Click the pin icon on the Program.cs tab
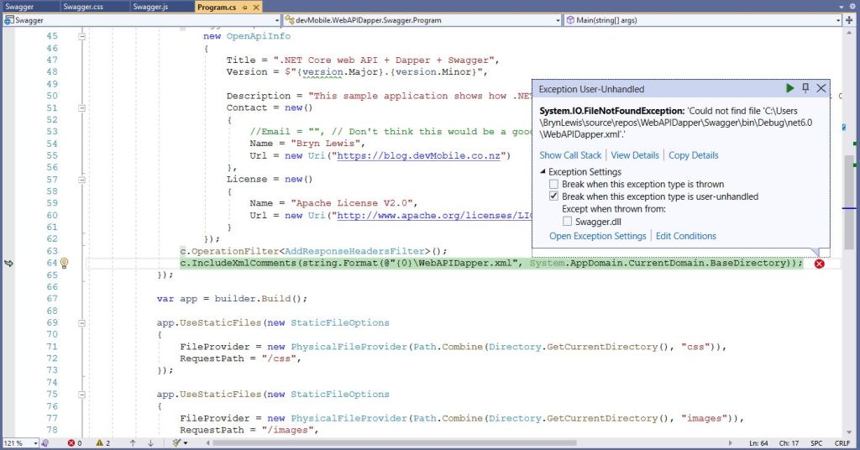 pos(244,7)
